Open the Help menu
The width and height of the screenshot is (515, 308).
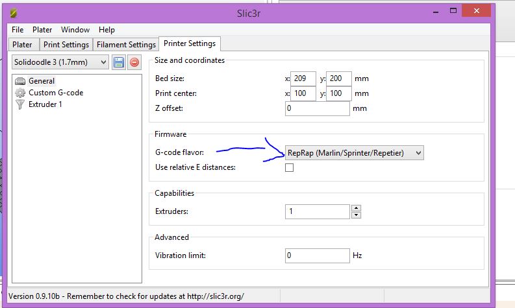(x=107, y=30)
